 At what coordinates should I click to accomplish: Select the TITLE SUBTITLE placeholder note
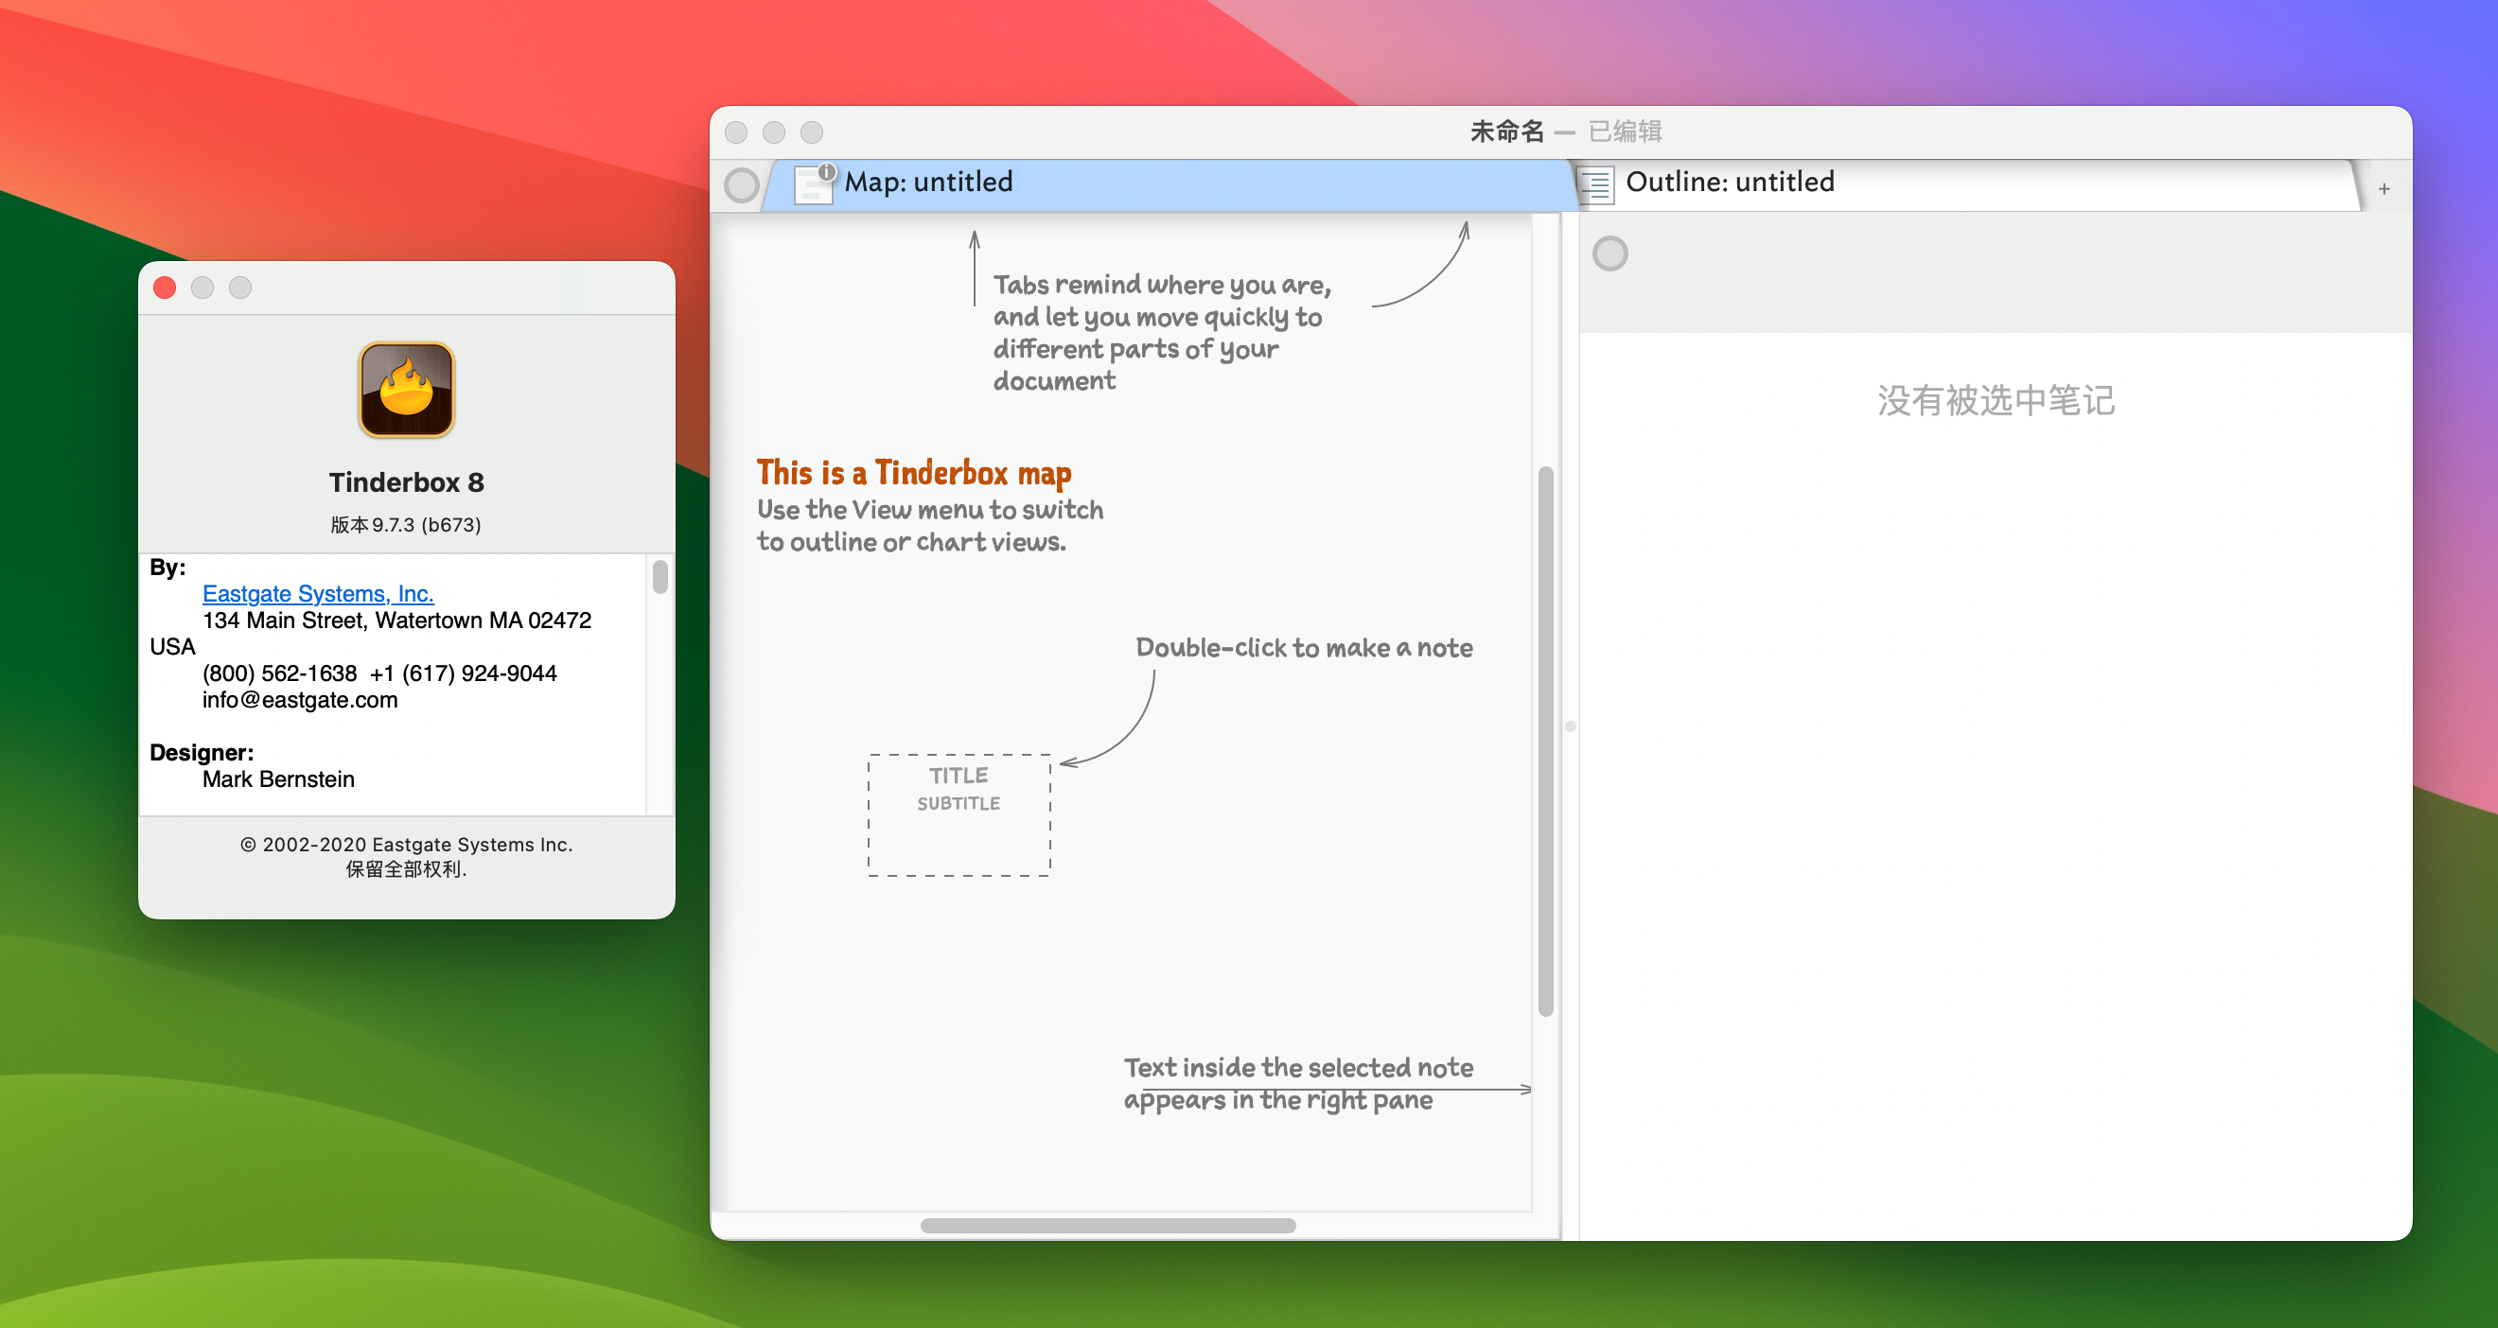click(x=959, y=815)
